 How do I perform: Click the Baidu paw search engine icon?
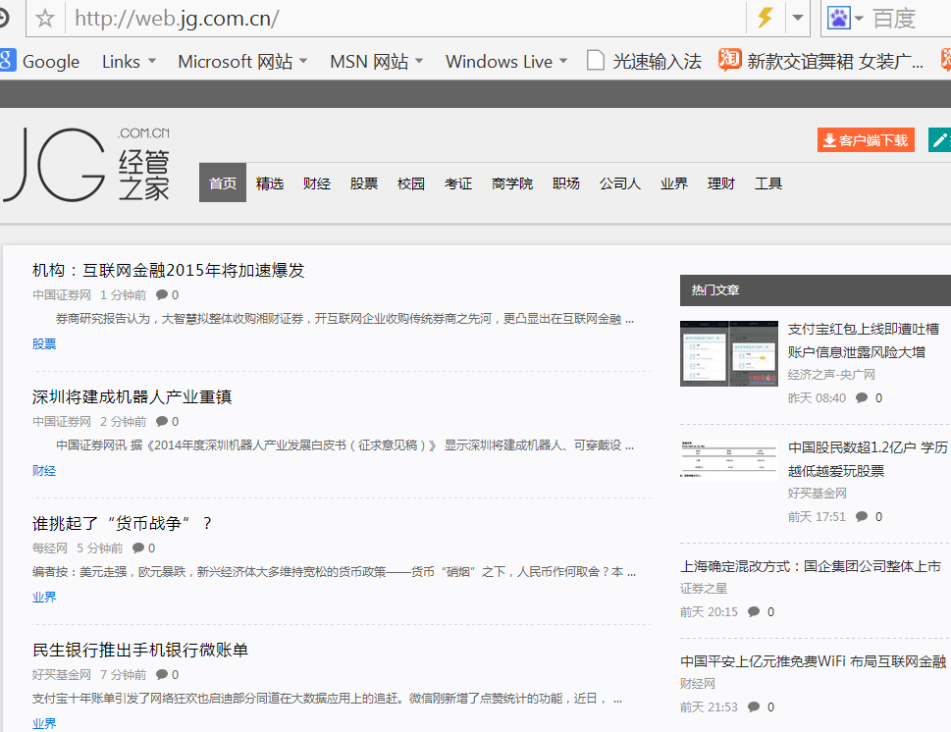839,19
